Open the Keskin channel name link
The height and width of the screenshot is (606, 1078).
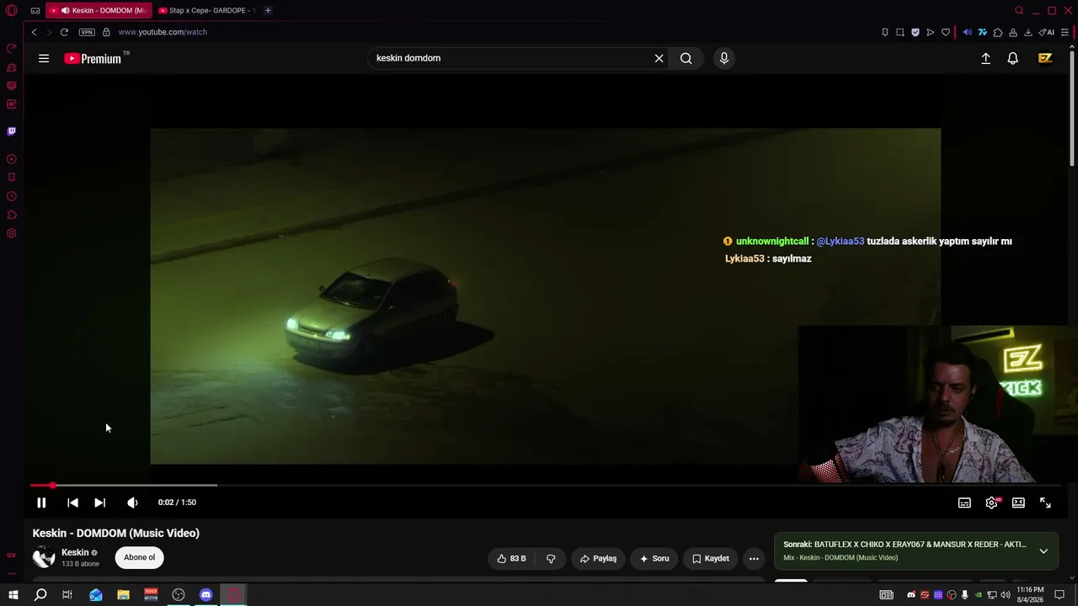click(75, 552)
